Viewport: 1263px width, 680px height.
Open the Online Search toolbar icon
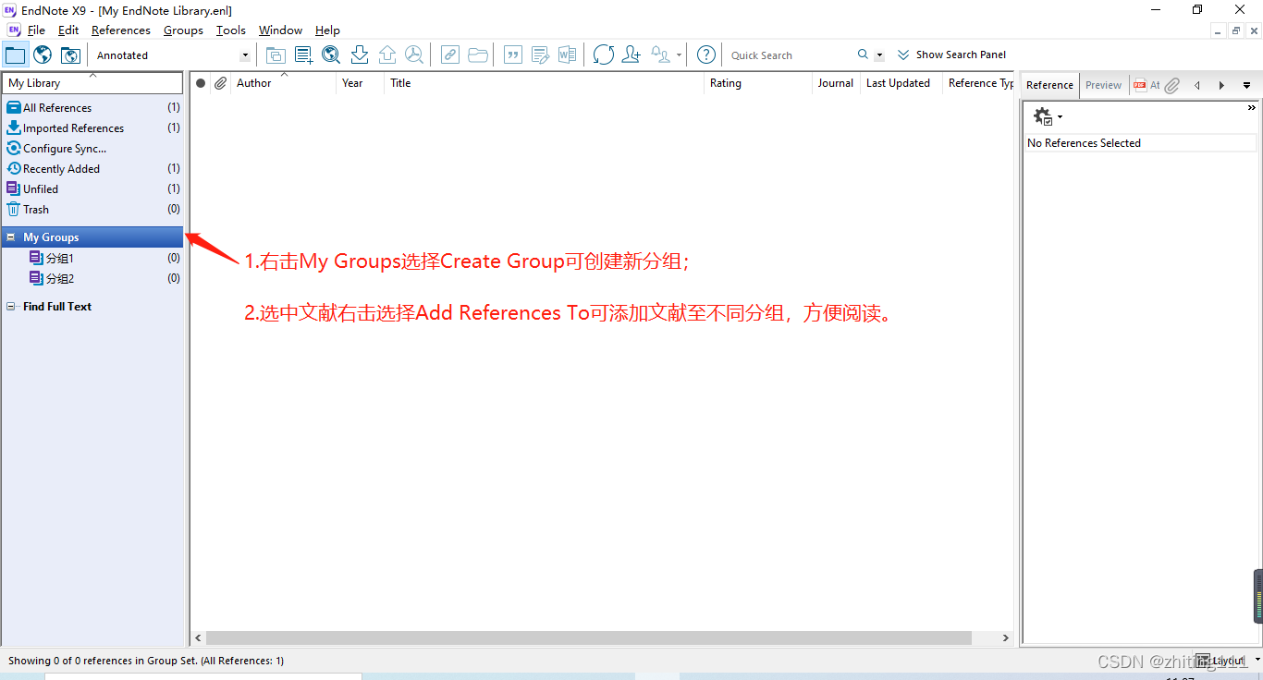coord(331,55)
